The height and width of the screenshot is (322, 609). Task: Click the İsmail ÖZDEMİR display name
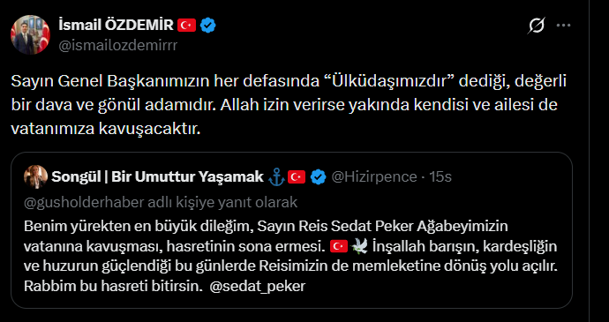coord(116,26)
